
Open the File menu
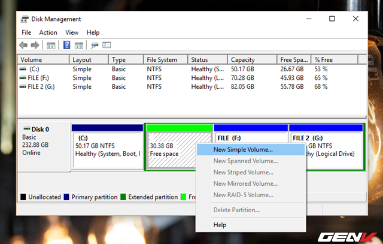click(26, 32)
